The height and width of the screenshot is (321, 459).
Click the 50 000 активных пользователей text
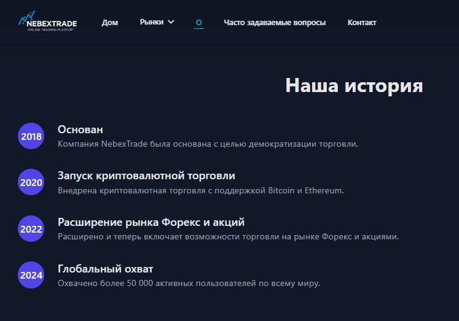pyautogui.click(x=189, y=283)
